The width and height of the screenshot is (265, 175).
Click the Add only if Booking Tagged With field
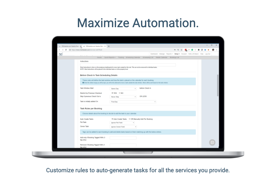click(x=123, y=138)
